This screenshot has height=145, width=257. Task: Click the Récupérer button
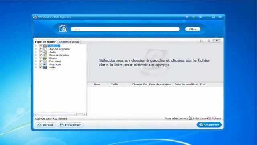(x=209, y=124)
